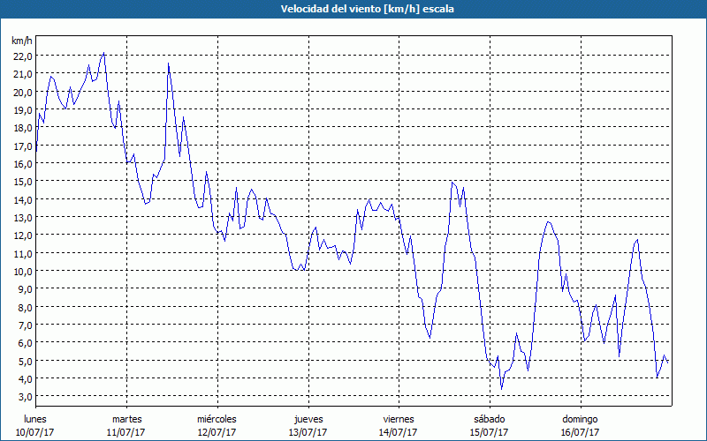707x441 pixels.
Task: Click the 18,0 y-axis value
Action: click(23, 128)
